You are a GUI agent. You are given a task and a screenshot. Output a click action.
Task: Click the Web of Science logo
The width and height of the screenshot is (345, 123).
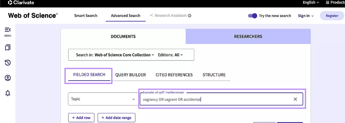pos(33,15)
